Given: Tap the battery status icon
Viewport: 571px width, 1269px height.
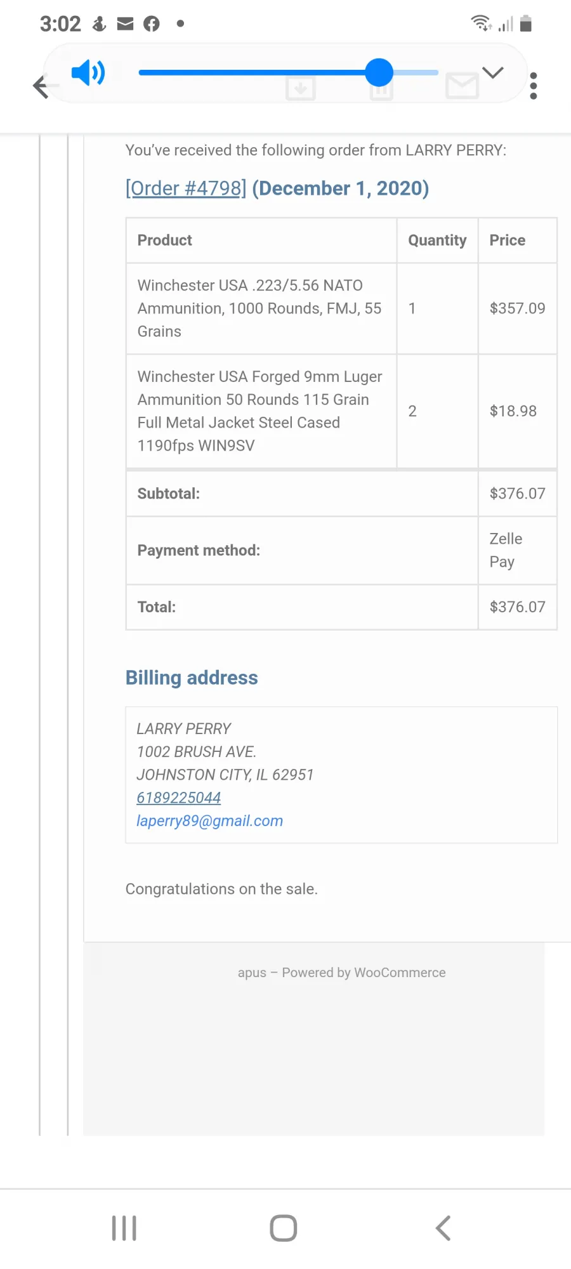Looking at the screenshot, I should [x=525, y=23].
